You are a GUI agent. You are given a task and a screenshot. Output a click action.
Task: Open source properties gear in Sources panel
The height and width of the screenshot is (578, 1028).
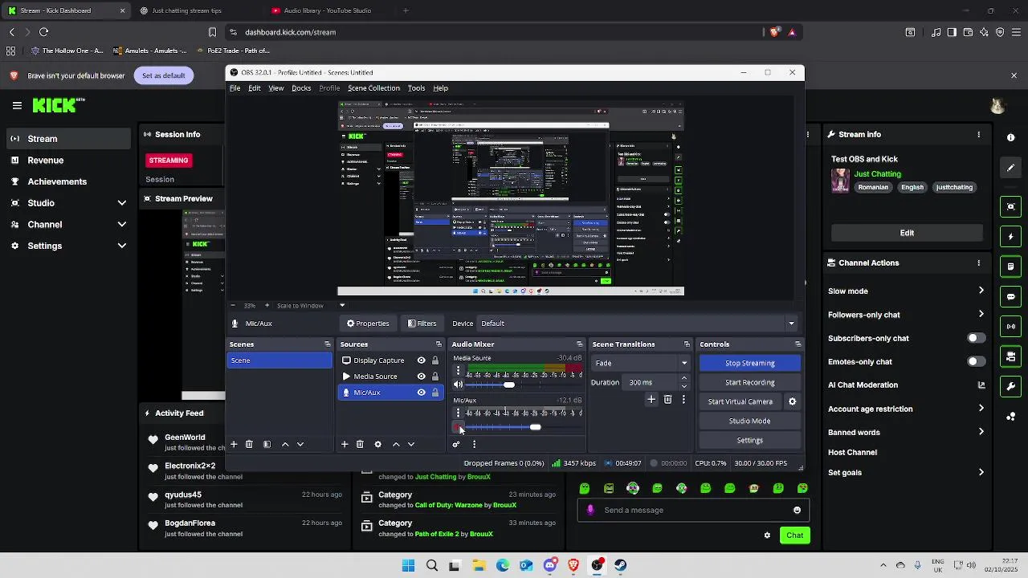[x=377, y=445]
